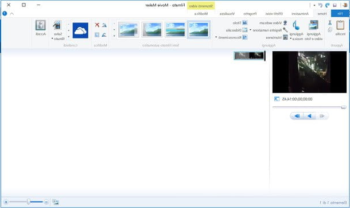Image resolution: width=350 pixels, height=208 pixels.
Task: Click the video preview monitor
Action: [x=309, y=72]
